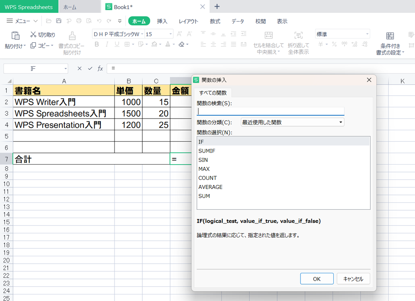Click the Print Preview icon
The image size is (415, 301).
[x=89, y=21]
